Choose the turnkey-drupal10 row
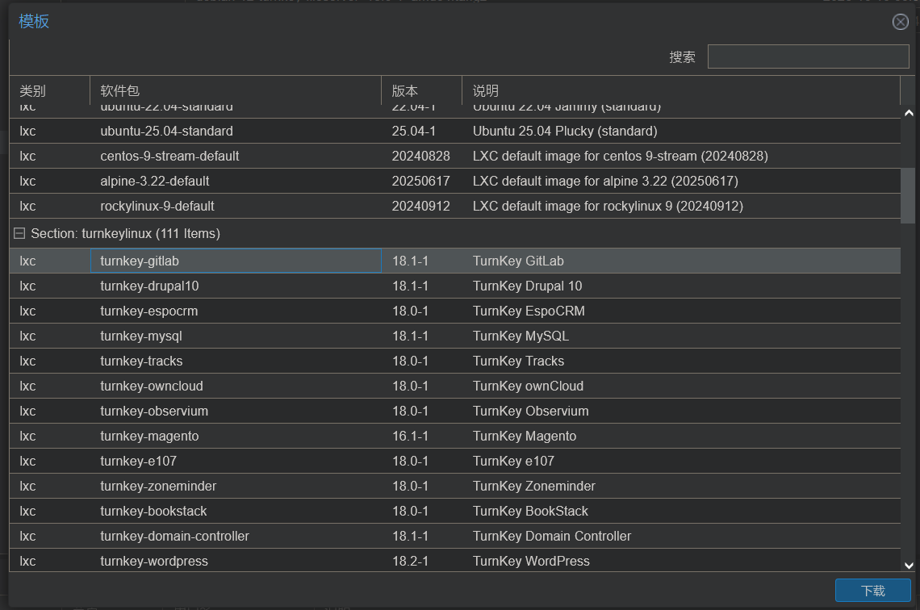This screenshot has height=610, width=920. click(x=149, y=286)
